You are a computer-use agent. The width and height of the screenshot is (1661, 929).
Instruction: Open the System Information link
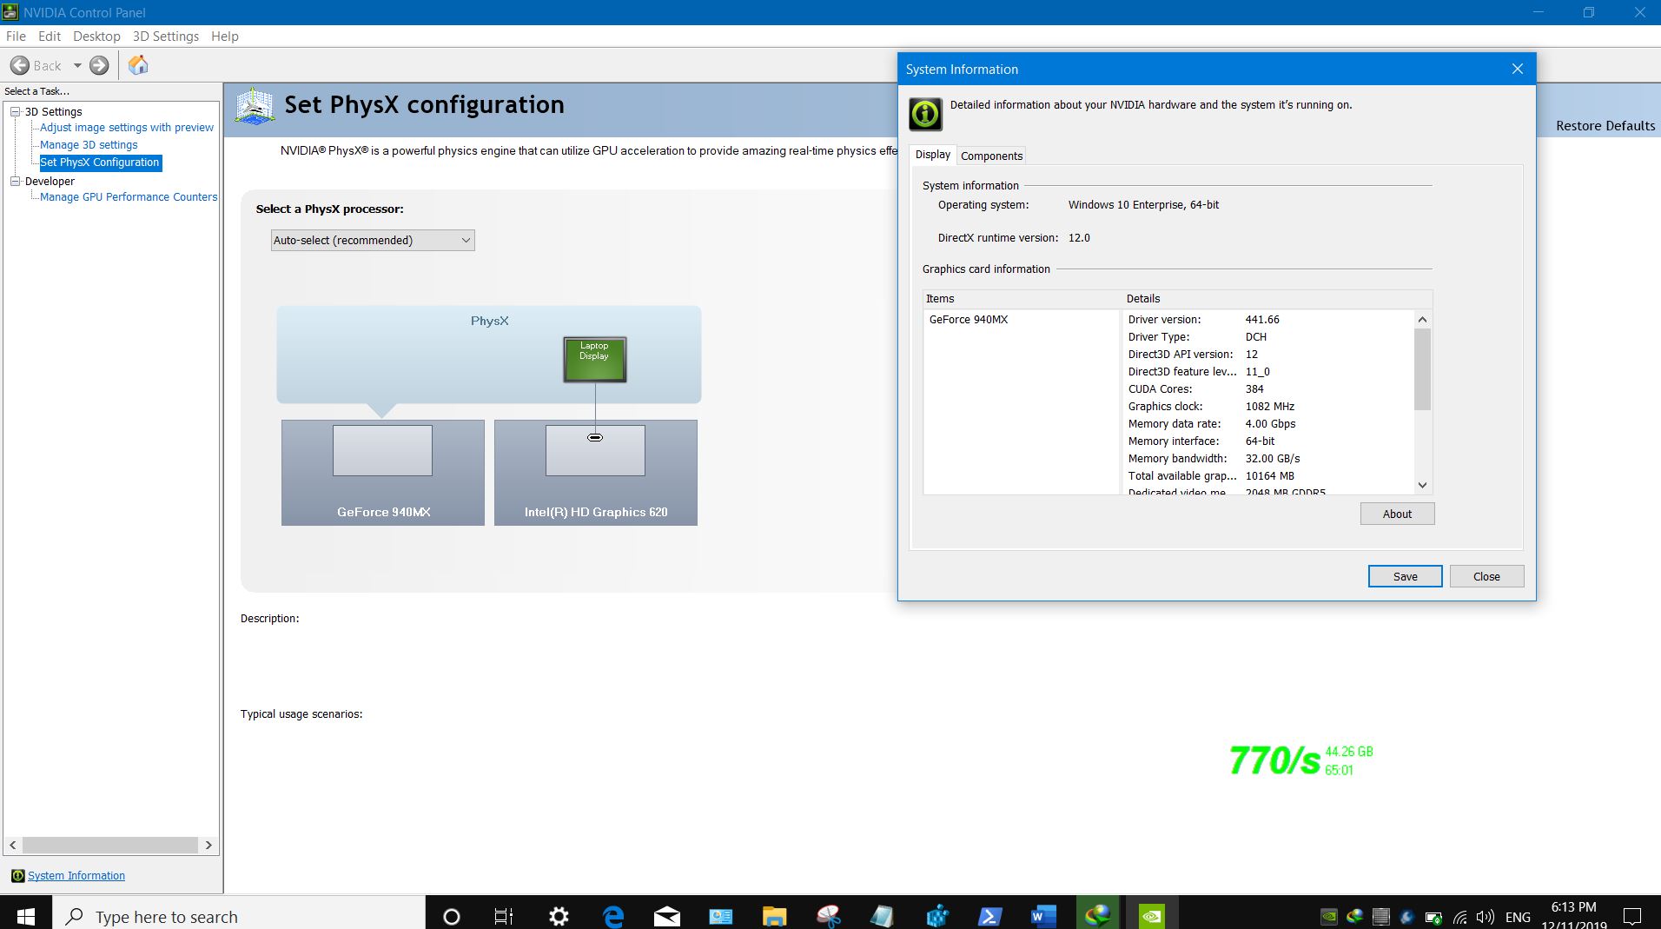[x=76, y=876]
